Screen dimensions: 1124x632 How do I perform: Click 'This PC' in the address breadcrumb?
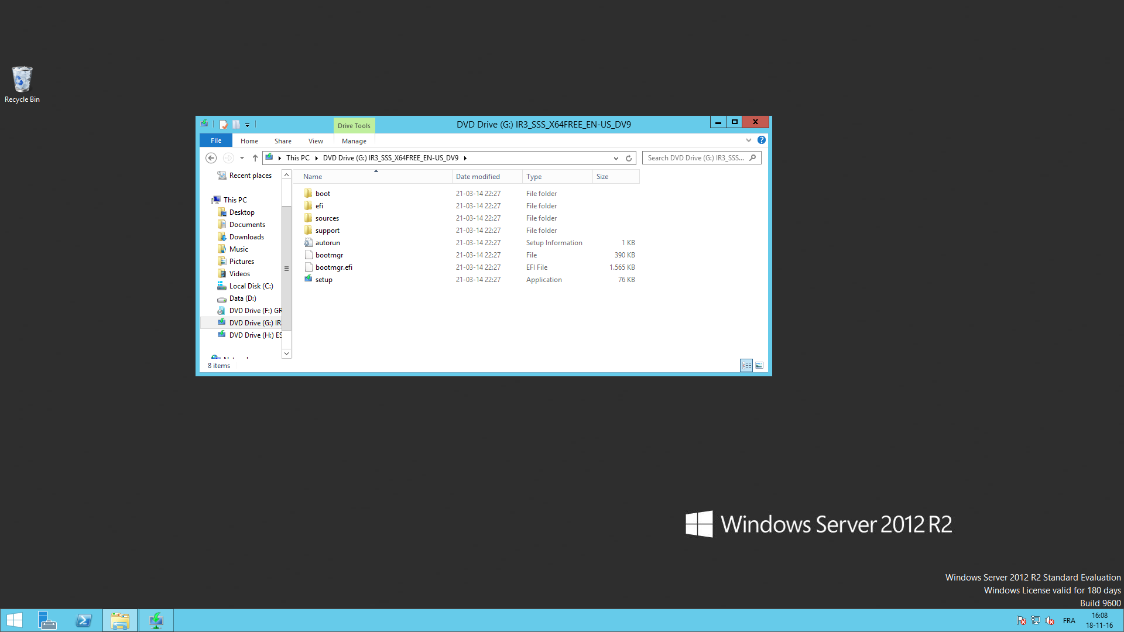pos(297,158)
